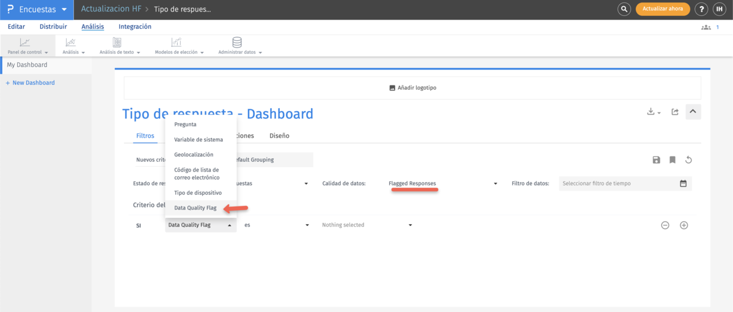Viewport: 733px width, 312px height.
Task: Open Actualizacion HF breadcrumb link
Action: (111, 10)
